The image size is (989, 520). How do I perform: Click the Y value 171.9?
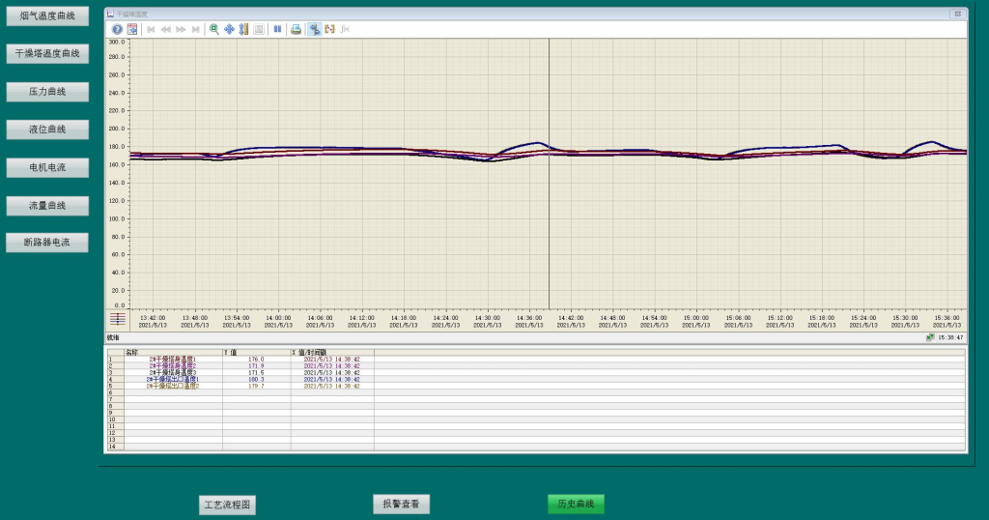(256, 366)
